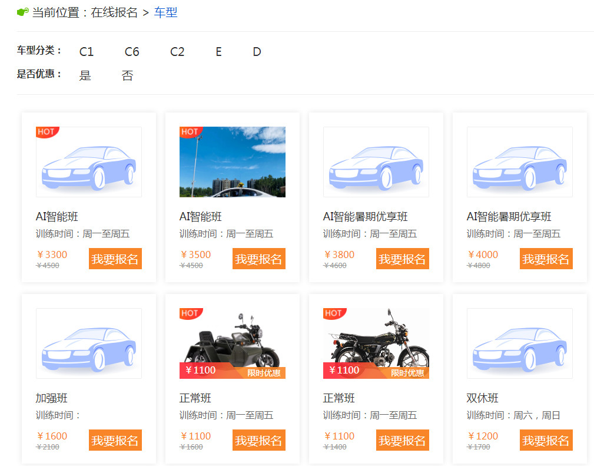Image resolution: width=594 pixels, height=466 pixels.
Task: Click the 车型 breadcrumb link
Action: (165, 12)
